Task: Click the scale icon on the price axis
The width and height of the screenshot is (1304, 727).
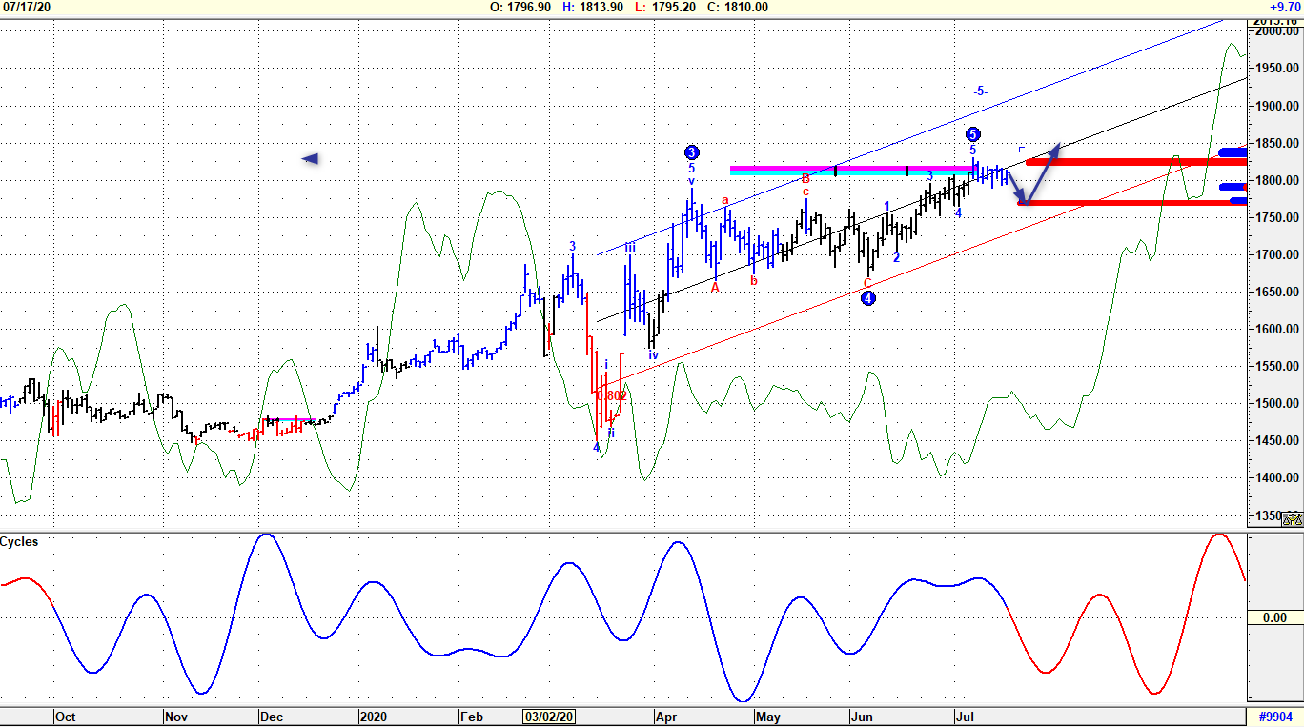Action: (x=1292, y=519)
